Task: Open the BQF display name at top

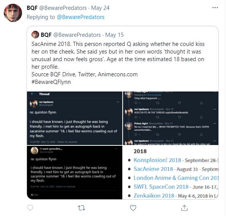Action: (32, 8)
